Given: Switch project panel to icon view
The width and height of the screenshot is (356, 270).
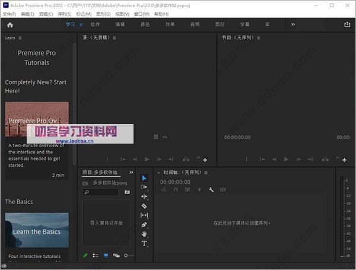Looking at the screenshot, I should pyautogui.click(x=106, y=256).
